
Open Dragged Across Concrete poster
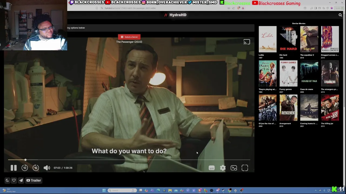330,39
